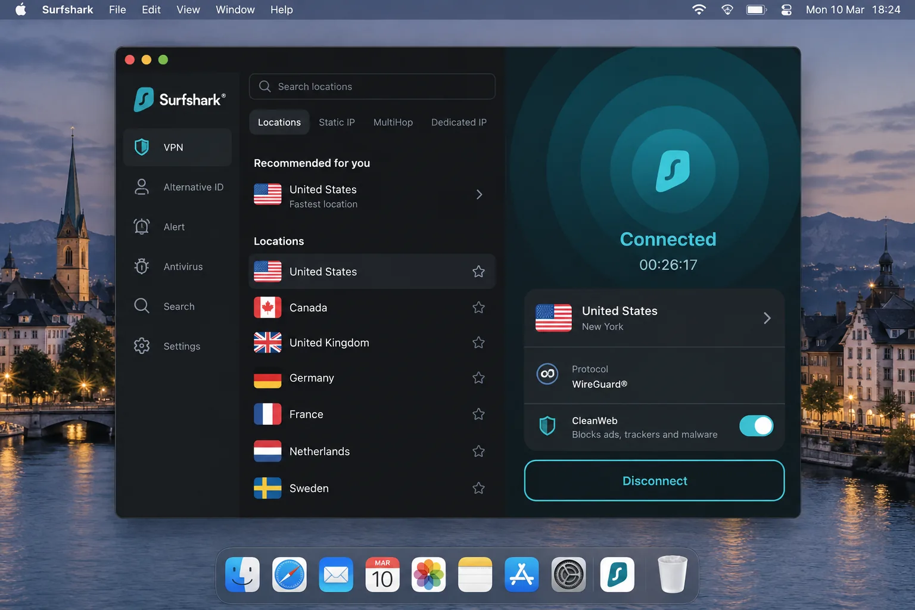915x610 pixels.
Task: Favorite United Kingdom with its star
Action: [x=478, y=343]
